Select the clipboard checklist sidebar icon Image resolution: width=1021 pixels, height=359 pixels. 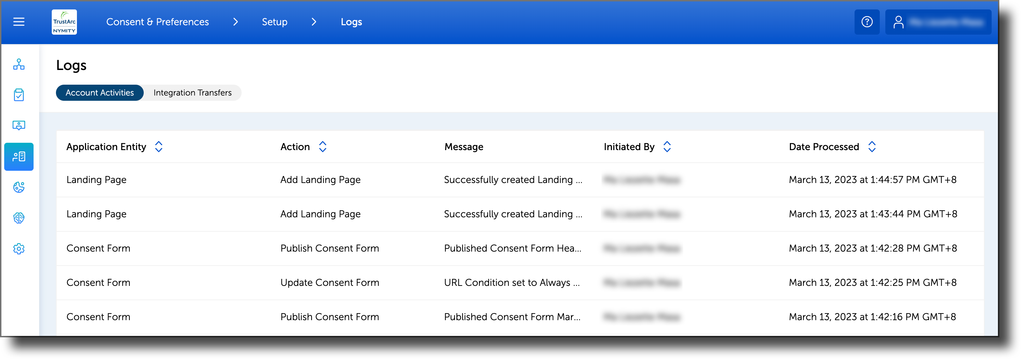tap(18, 95)
